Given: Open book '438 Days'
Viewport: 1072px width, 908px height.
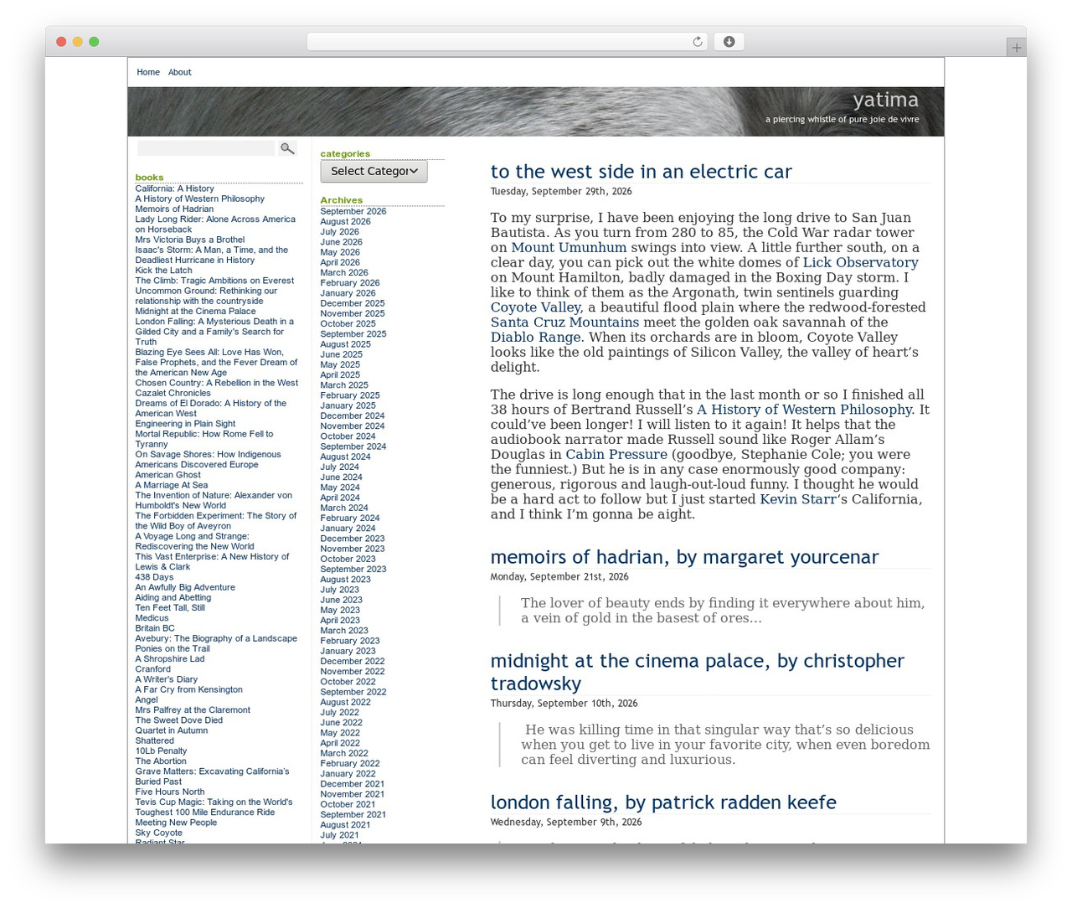Looking at the screenshot, I should pyautogui.click(x=155, y=577).
